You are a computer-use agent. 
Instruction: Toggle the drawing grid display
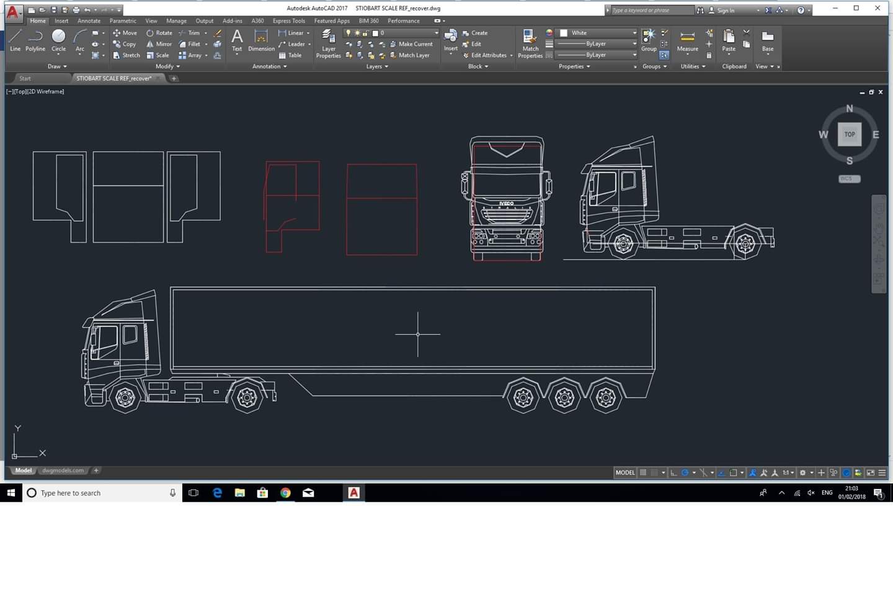(x=643, y=472)
